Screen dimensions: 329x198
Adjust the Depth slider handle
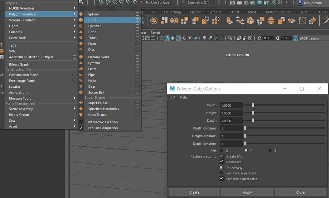click(x=253, y=120)
